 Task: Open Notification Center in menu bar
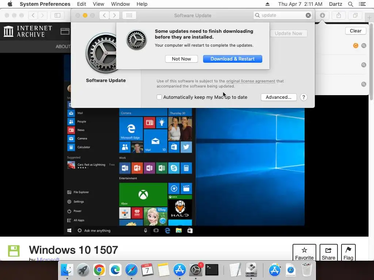pos(362,4)
